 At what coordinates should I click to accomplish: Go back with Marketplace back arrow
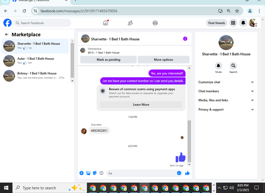point(7,34)
